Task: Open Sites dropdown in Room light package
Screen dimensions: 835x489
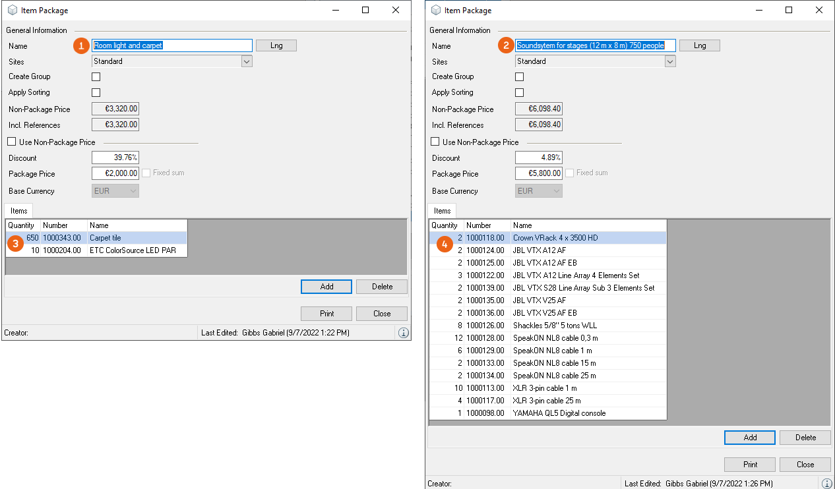Action: click(247, 61)
